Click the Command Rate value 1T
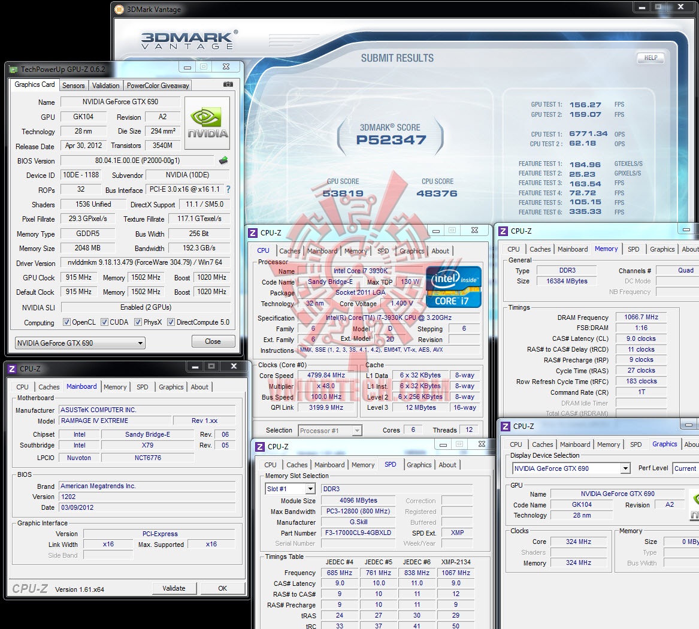Screen dimensions: 699x629 [x=641, y=392]
